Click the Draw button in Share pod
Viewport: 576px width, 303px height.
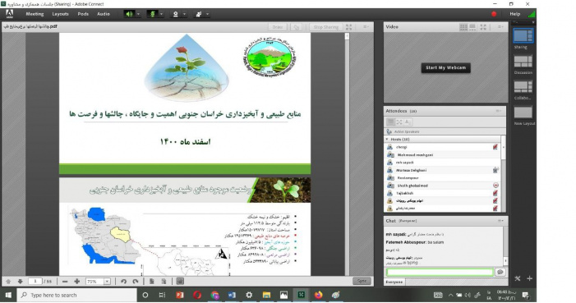coord(278,27)
